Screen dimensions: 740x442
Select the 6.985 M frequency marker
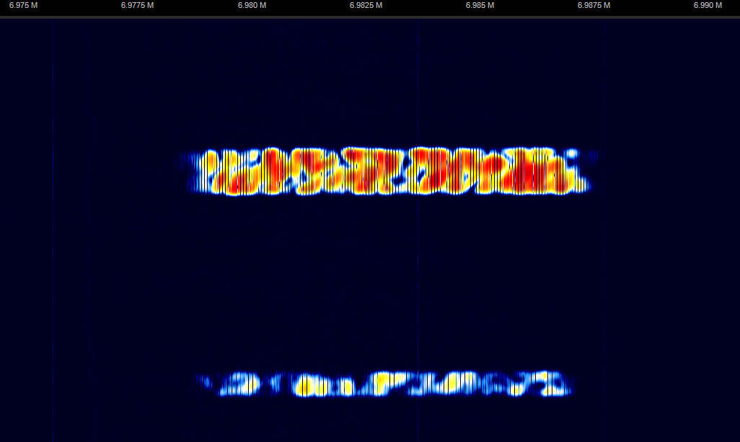coord(480,6)
